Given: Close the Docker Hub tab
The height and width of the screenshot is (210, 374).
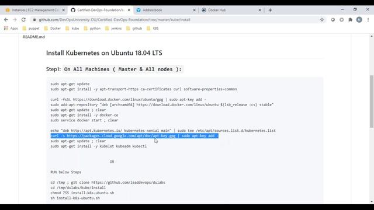Looking at the screenshot, I should [x=259, y=10].
